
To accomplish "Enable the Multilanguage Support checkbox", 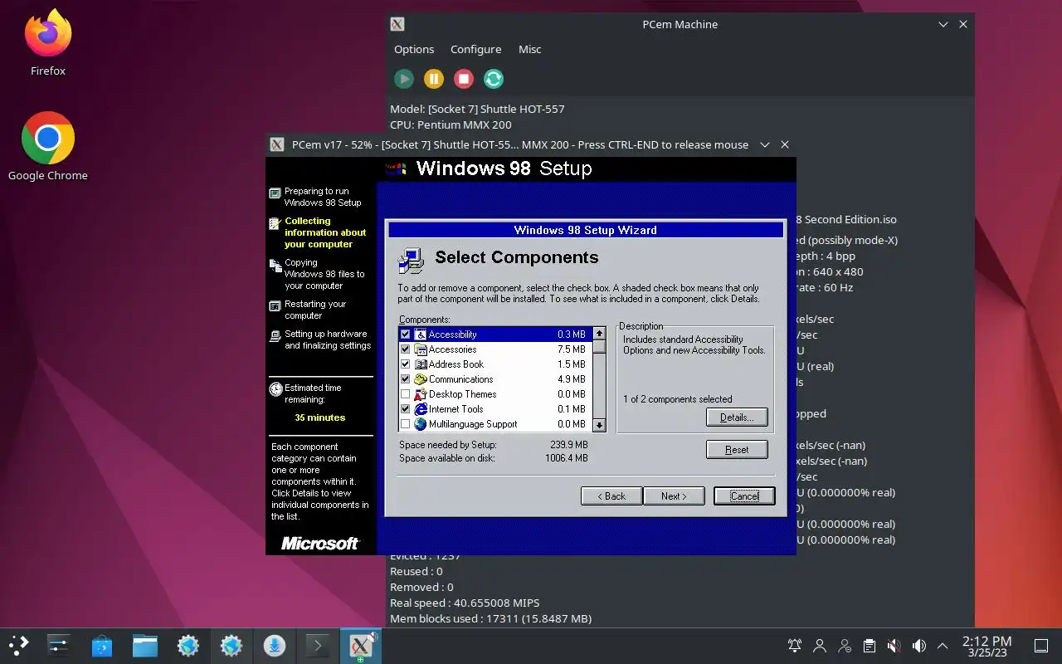I will coord(406,424).
